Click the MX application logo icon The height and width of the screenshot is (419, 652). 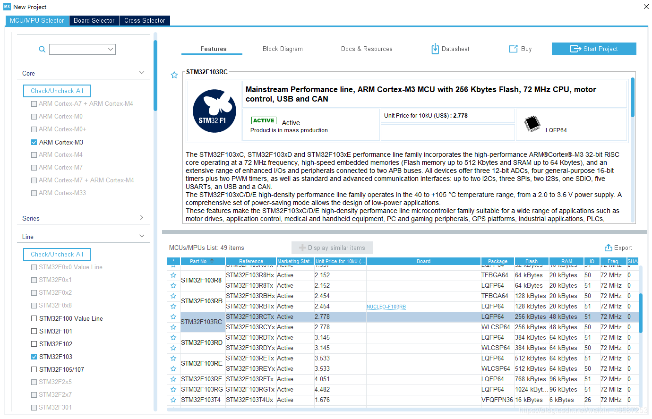[7, 7]
